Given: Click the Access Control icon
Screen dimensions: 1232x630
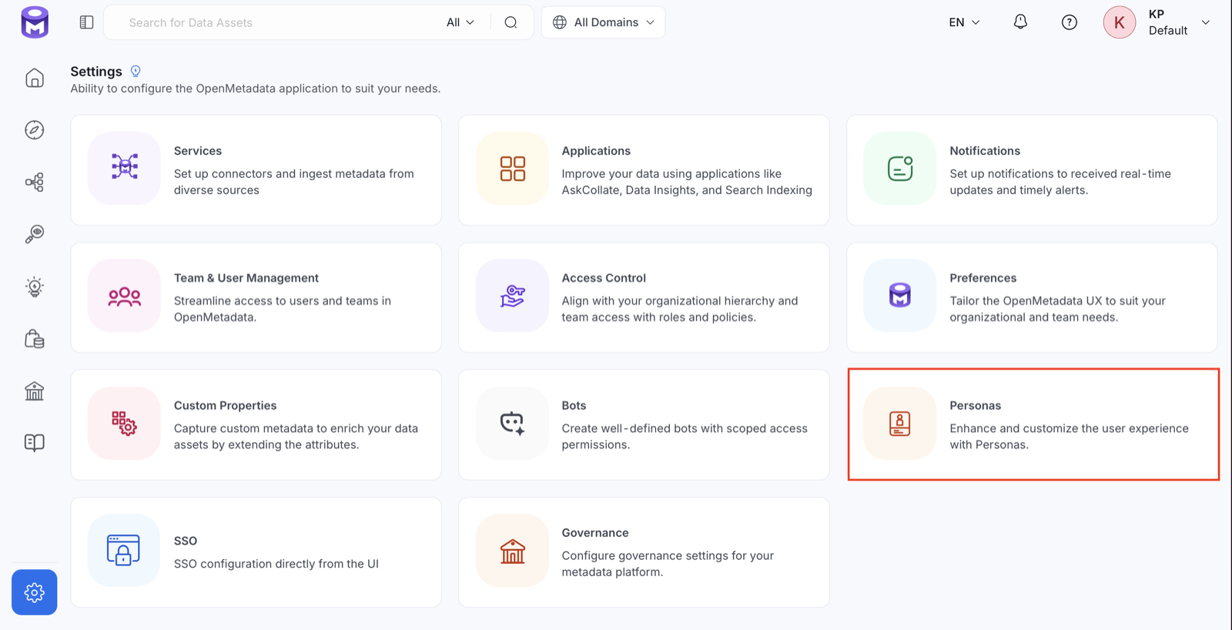Looking at the screenshot, I should click(x=512, y=296).
